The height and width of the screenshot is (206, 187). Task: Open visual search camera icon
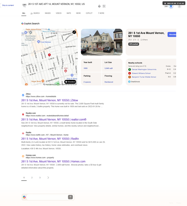(104, 6)
